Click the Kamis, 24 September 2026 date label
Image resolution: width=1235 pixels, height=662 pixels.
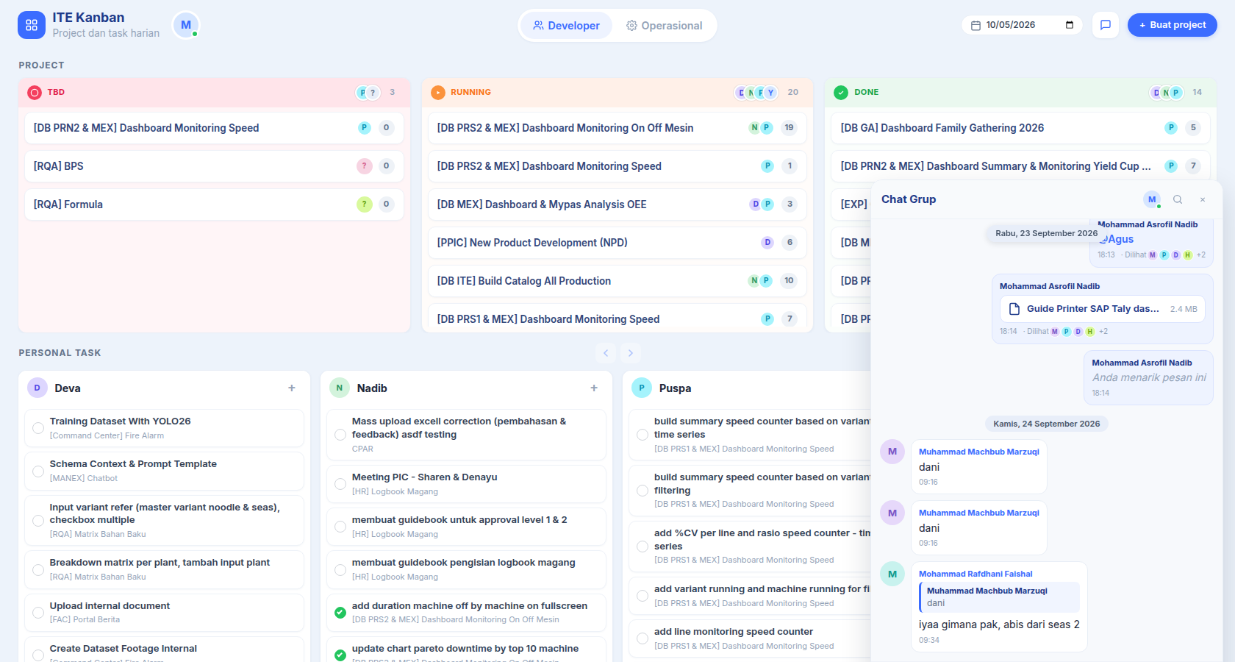pyautogui.click(x=1046, y=424)
